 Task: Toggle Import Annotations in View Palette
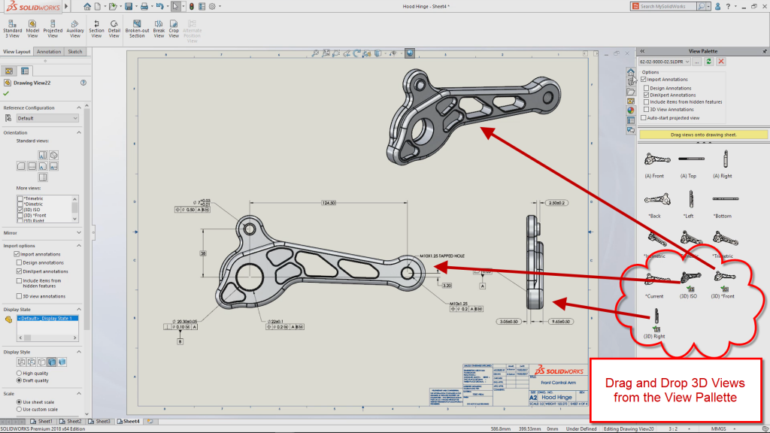click(x=644, y=79)
